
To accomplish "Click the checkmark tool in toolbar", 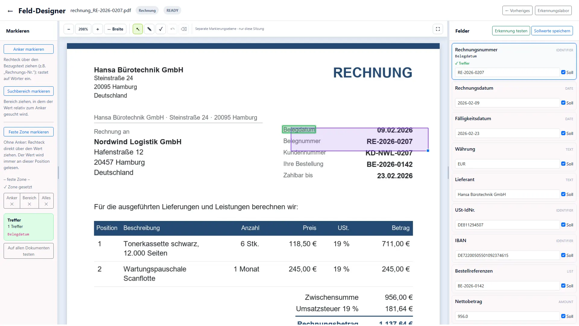I will tap(161, 29).
